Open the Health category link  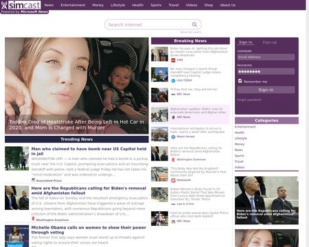[240, 132]
